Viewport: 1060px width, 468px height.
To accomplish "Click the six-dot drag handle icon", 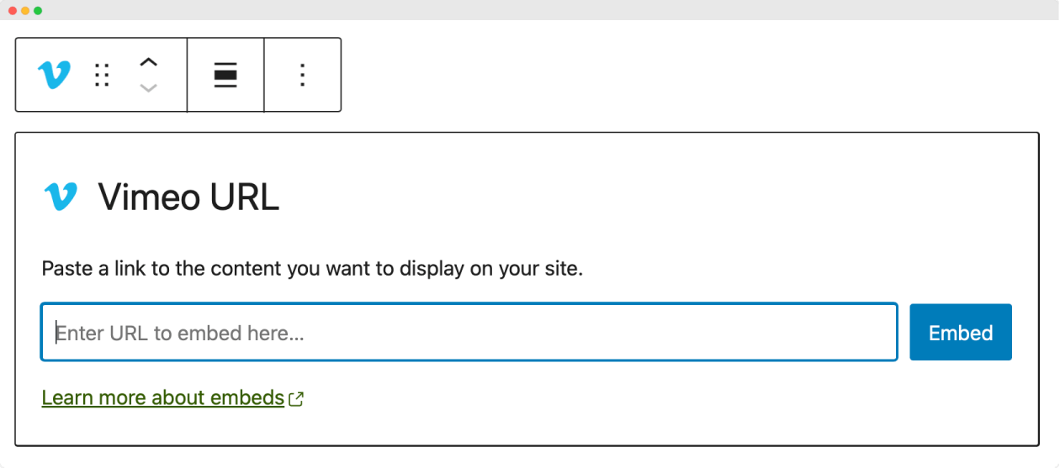I will 102,76.
